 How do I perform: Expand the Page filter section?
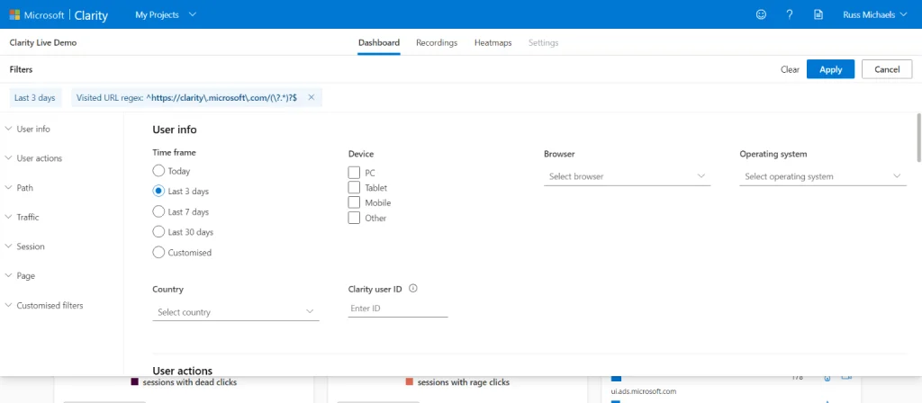(x=20, y=276)
